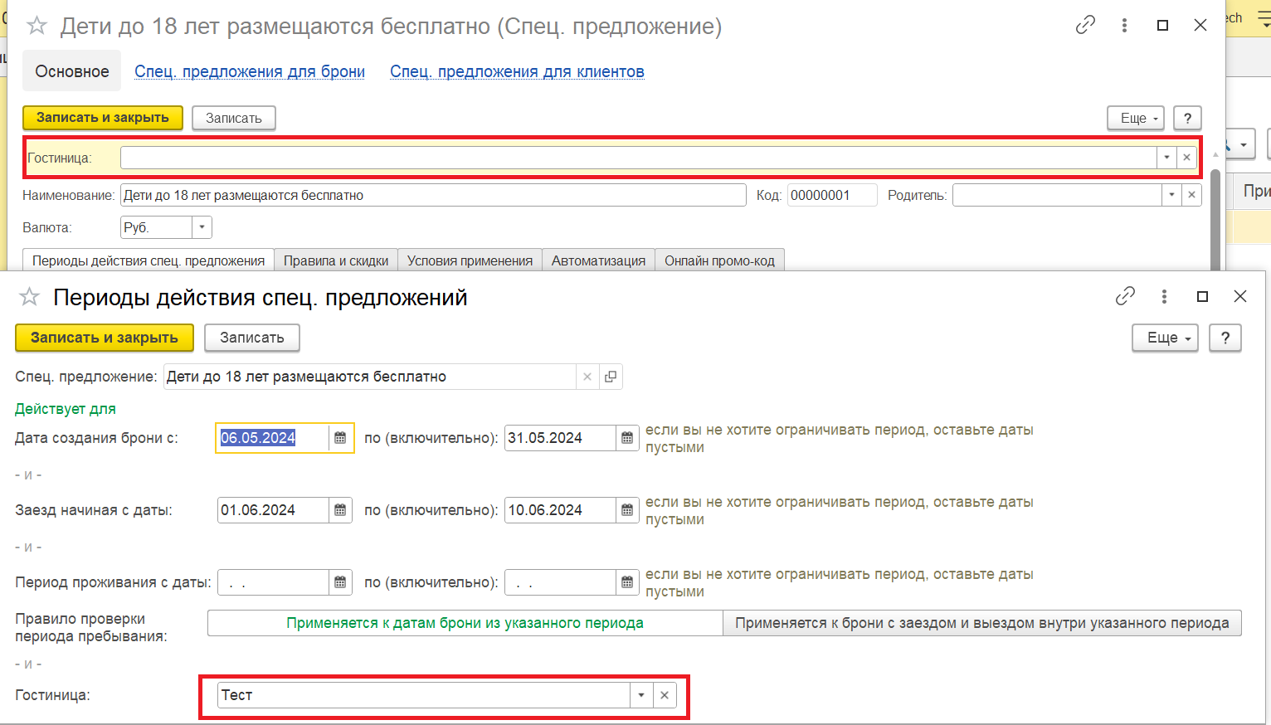Clear the Родитель field
The height and width of the screenshot is (725, 1271).
point(1191,195)
